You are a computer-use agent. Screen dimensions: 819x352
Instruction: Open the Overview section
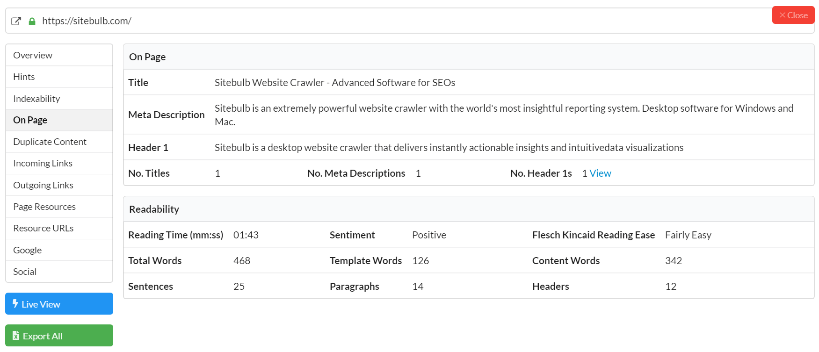click(x=59, y=55)
